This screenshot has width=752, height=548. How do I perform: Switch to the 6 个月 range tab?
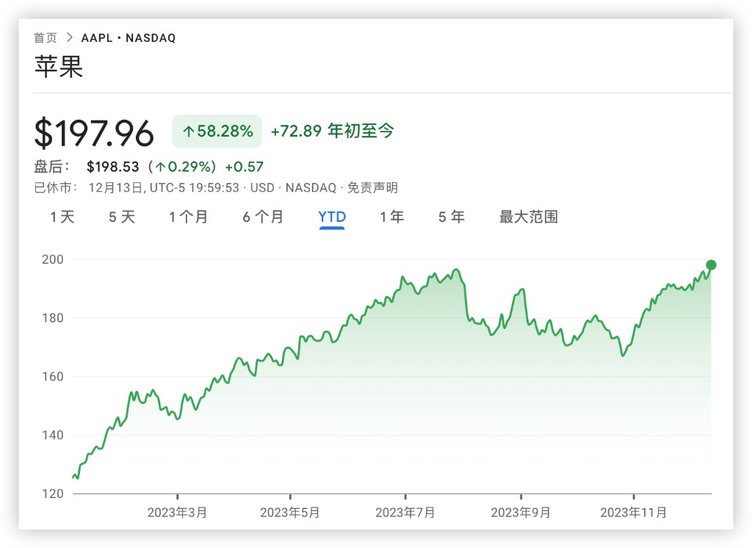[x=263, y=217]
